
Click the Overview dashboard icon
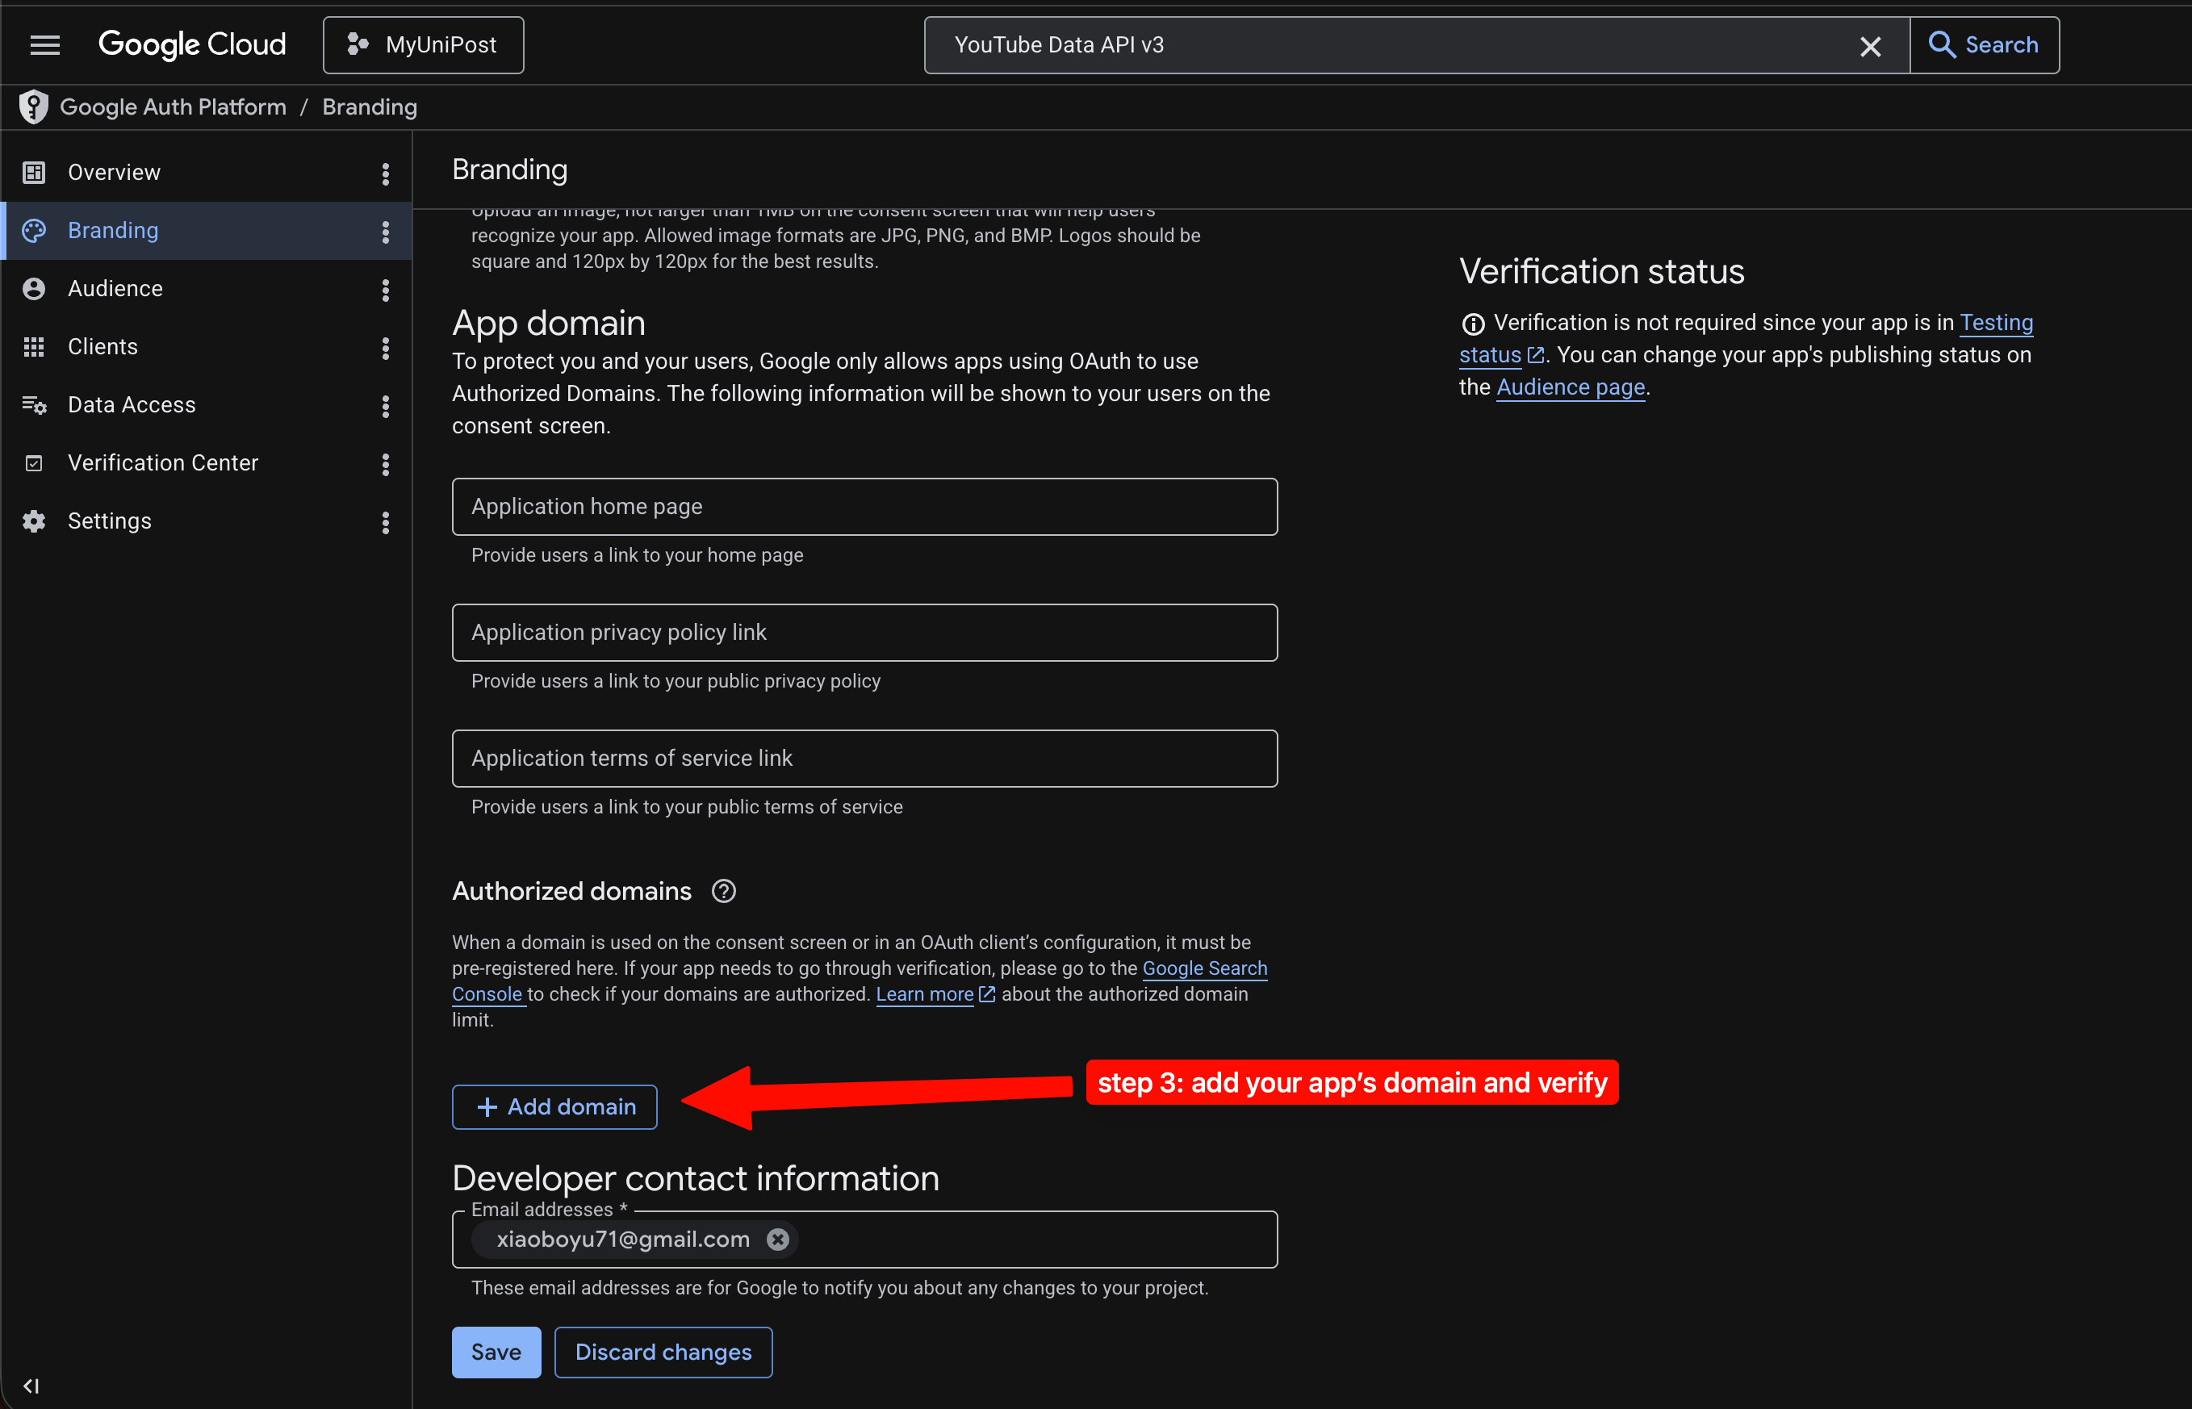(34, 172)
